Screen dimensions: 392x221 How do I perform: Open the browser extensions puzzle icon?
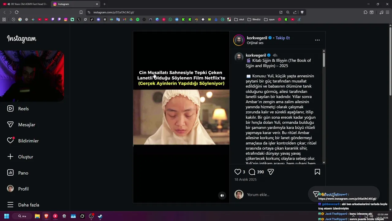click(365, 12)
